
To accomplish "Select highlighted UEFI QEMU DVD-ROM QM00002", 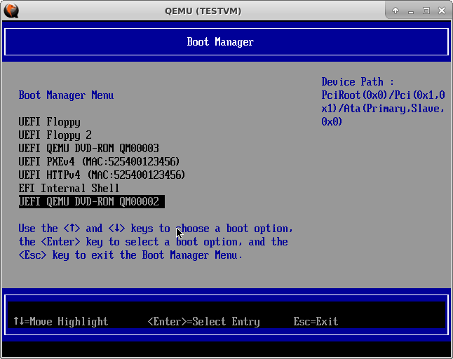I will click(92, 202).
